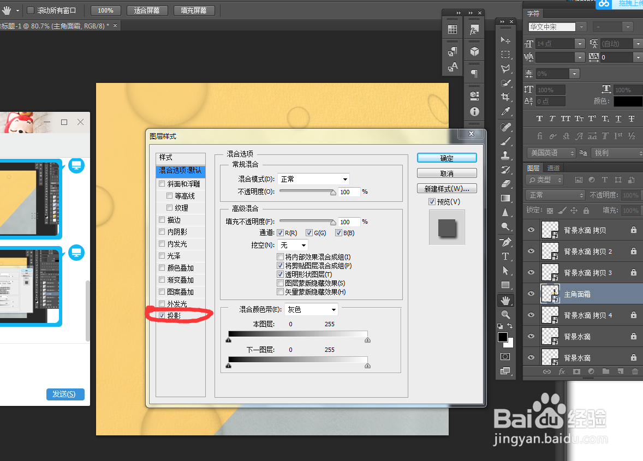Select the Horizontal Type tool
The height and width of the screenshot is (461, 643).
[x=505, y=256]
